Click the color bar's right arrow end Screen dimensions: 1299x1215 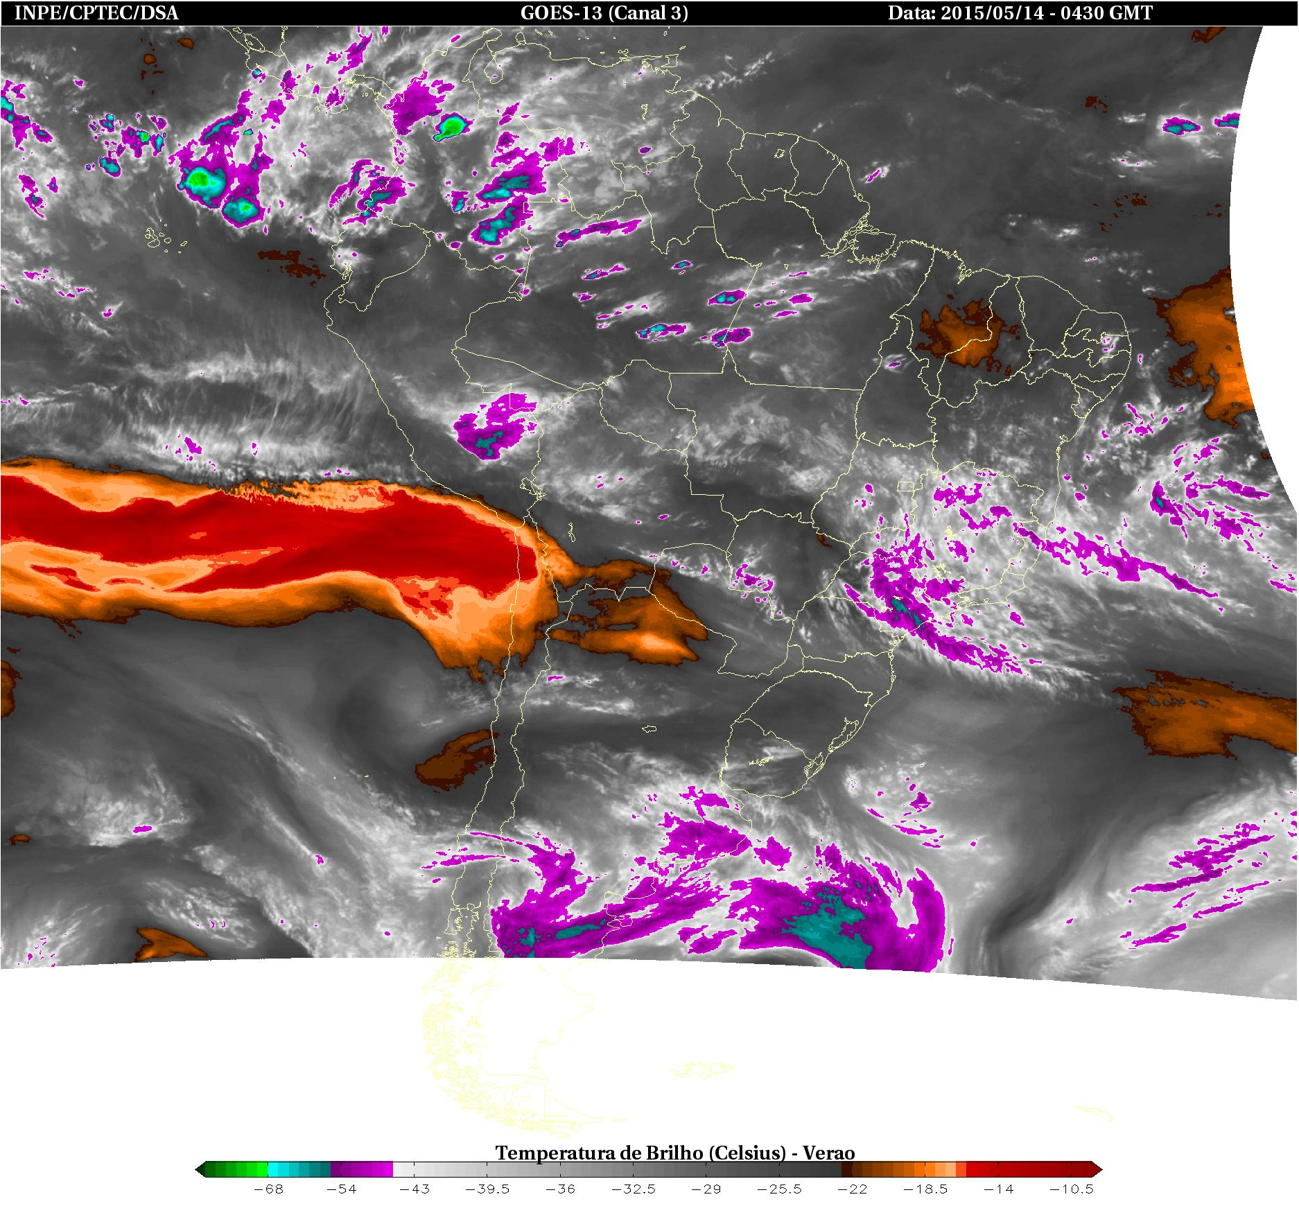click(x=1097, y=1170)
